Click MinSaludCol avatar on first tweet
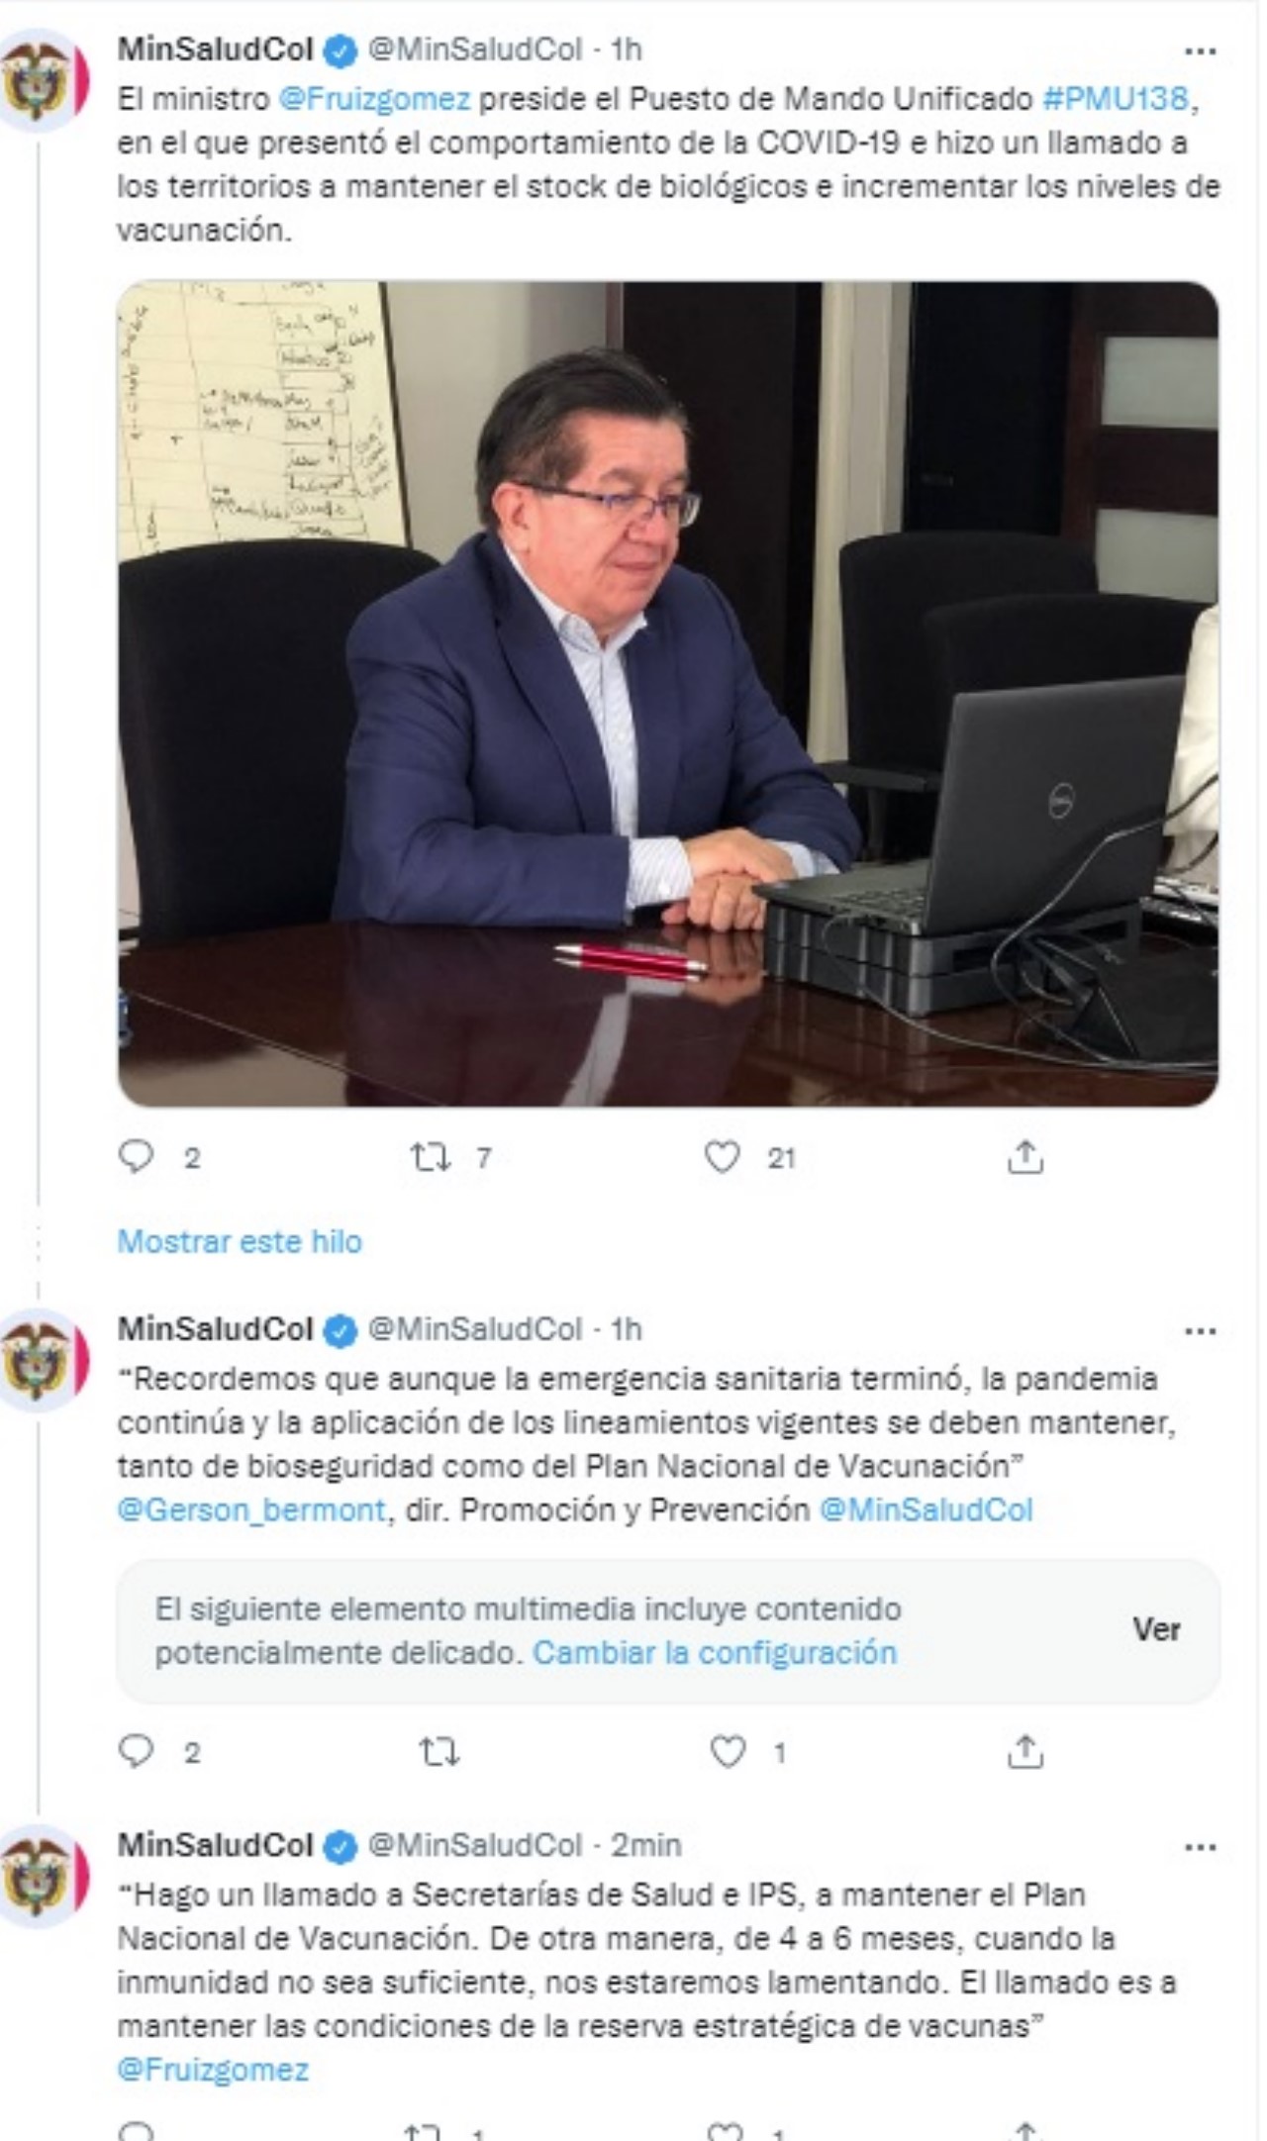This screenshot has width=1267, height=2141. pyautogui.click(x=42, y=81)
